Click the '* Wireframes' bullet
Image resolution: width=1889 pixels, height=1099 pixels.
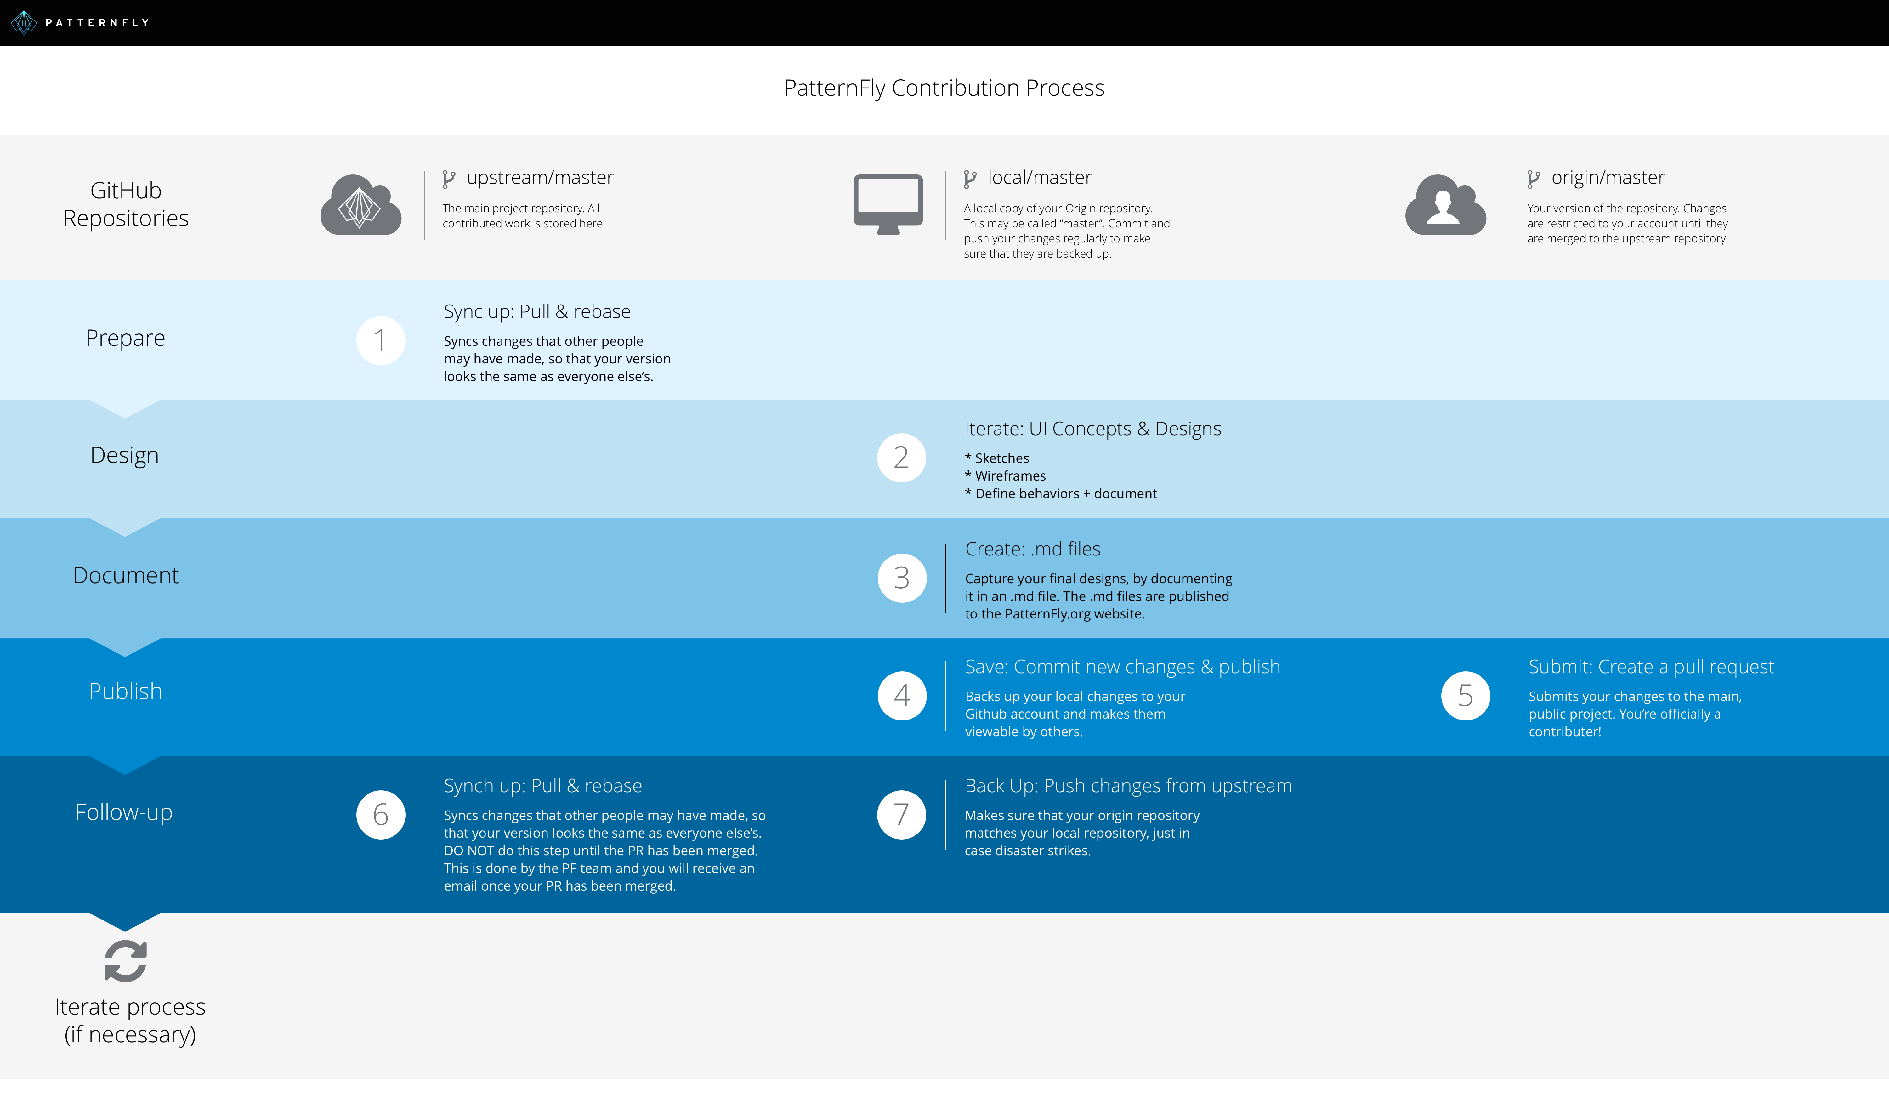[1005, 476]
